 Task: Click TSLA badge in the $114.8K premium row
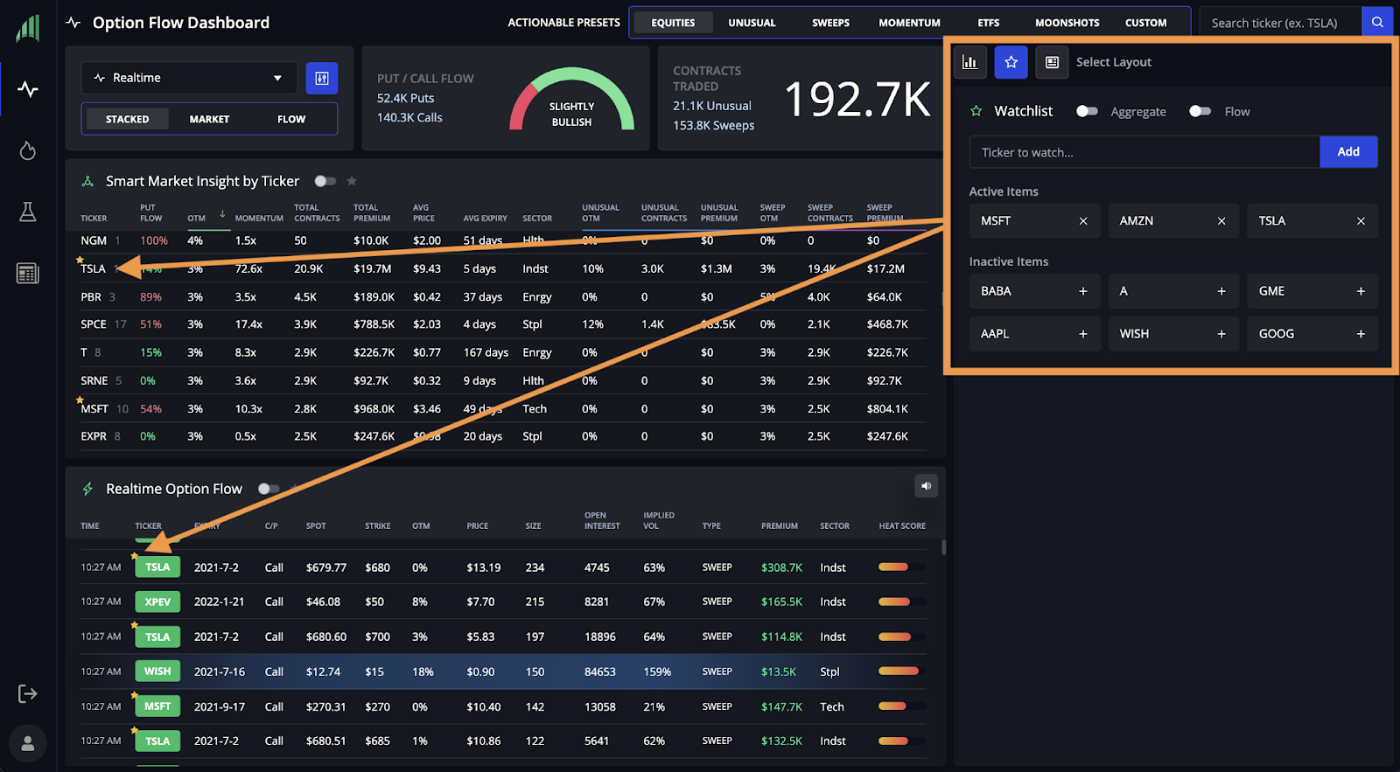[157, 636]
